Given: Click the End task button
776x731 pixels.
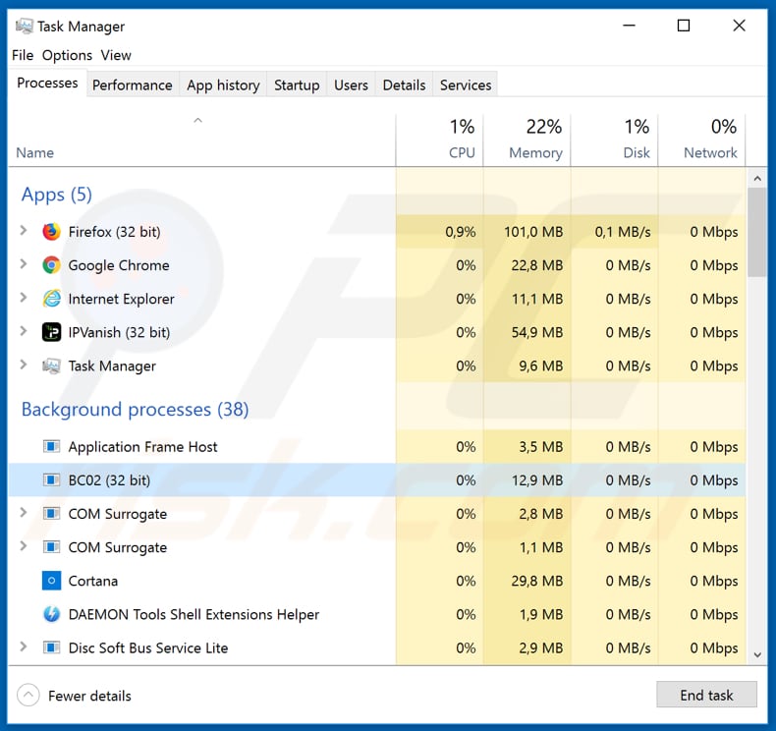Looking at the screenshot, I should click(706, 695).
